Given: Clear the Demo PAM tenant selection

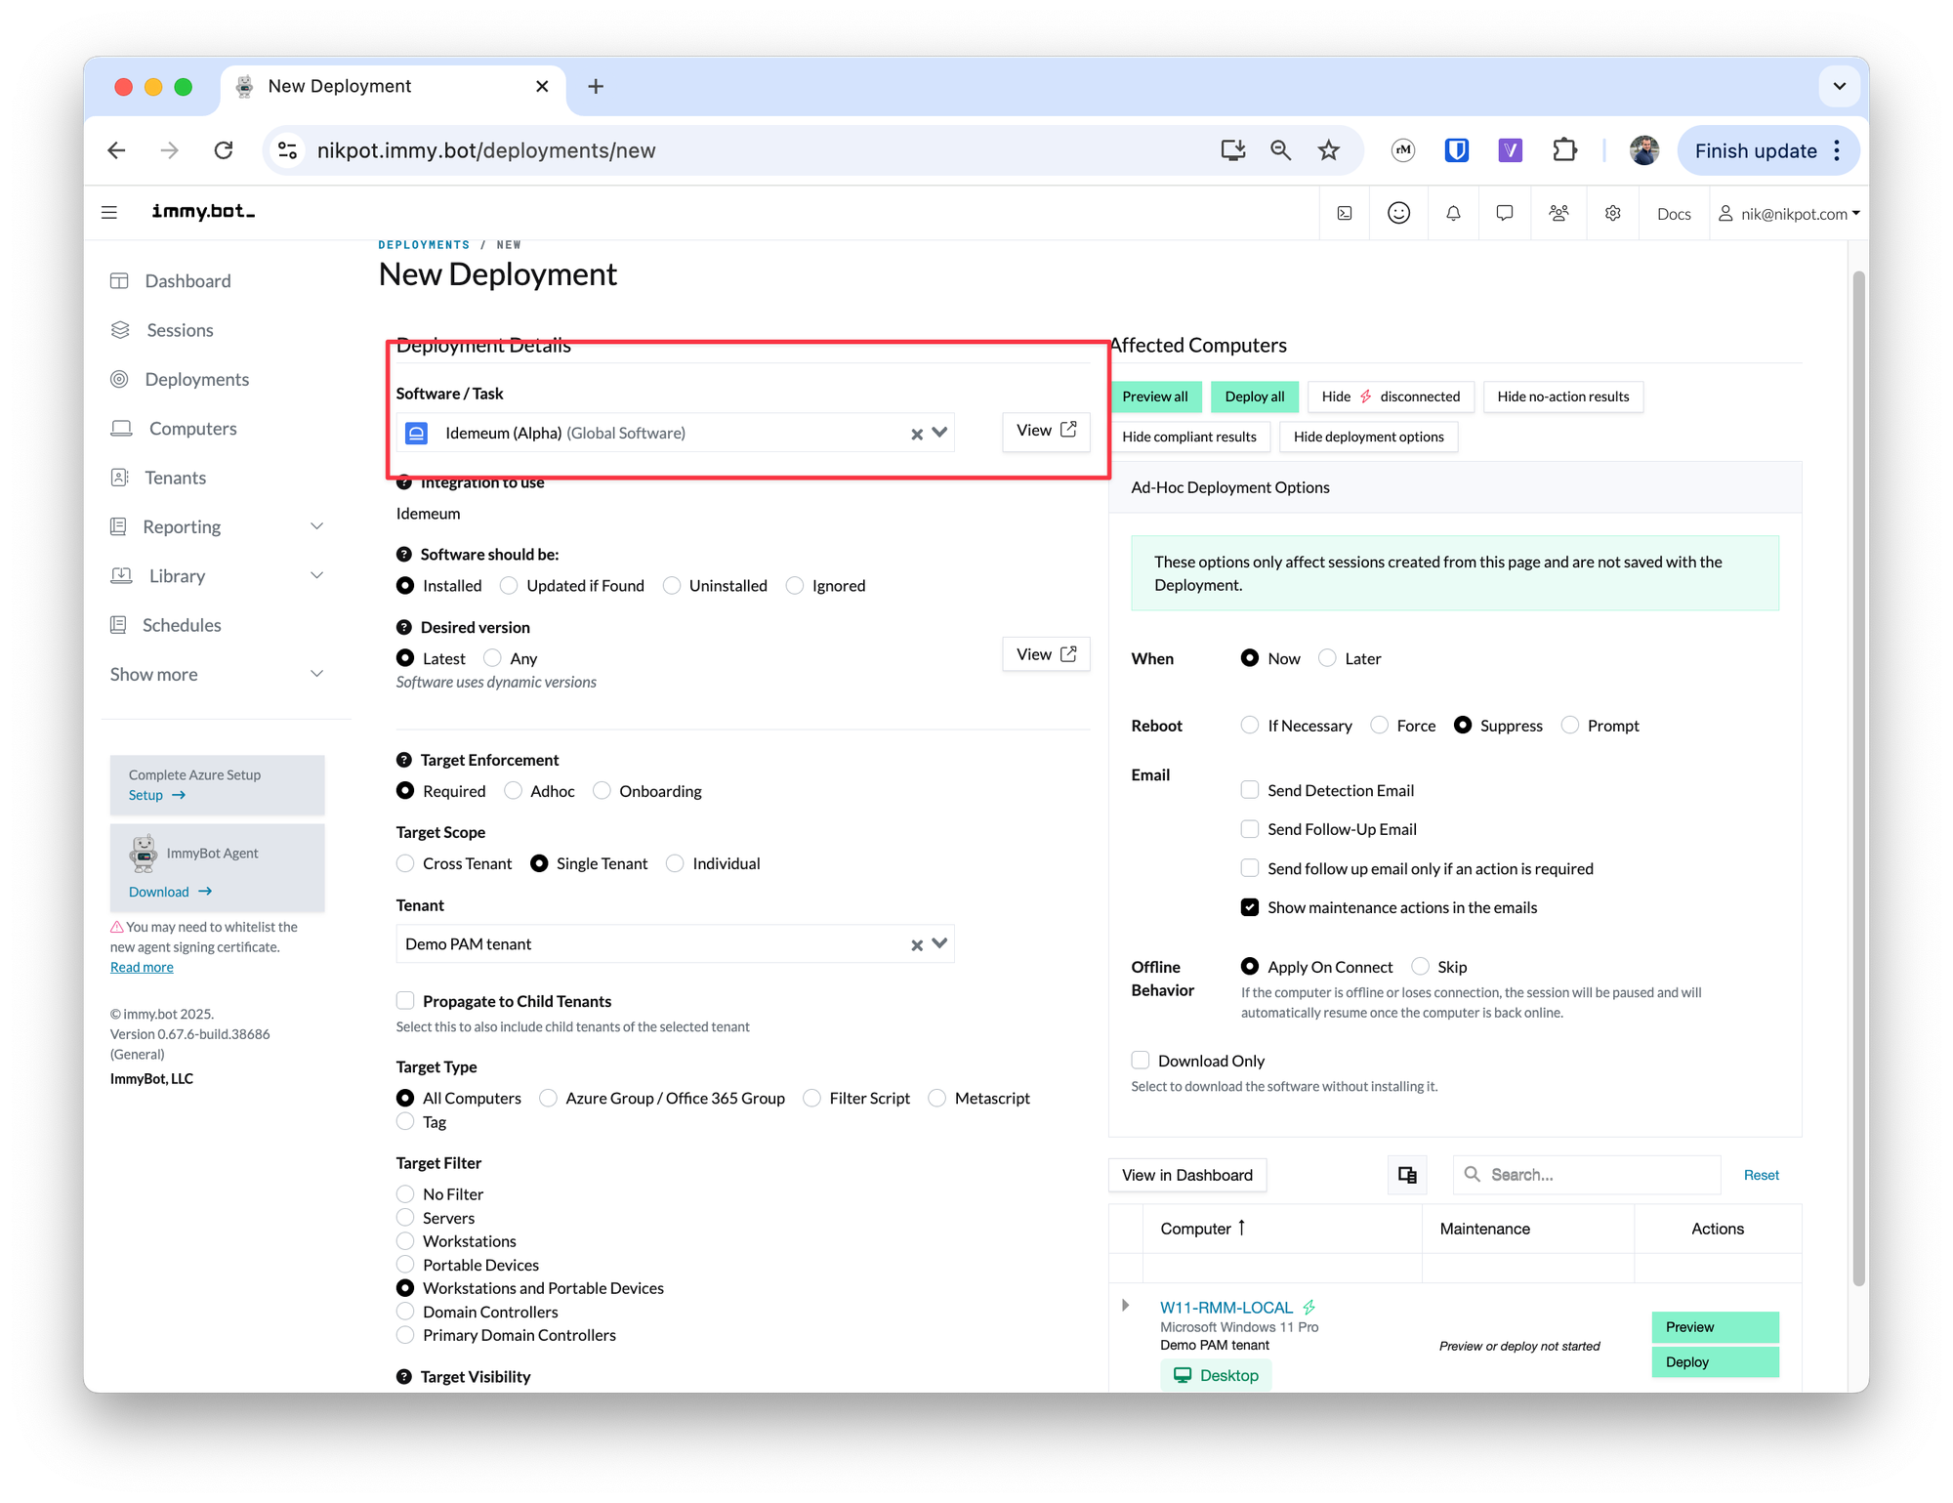Looking at the screenshot, I should (x=916, y=945).
